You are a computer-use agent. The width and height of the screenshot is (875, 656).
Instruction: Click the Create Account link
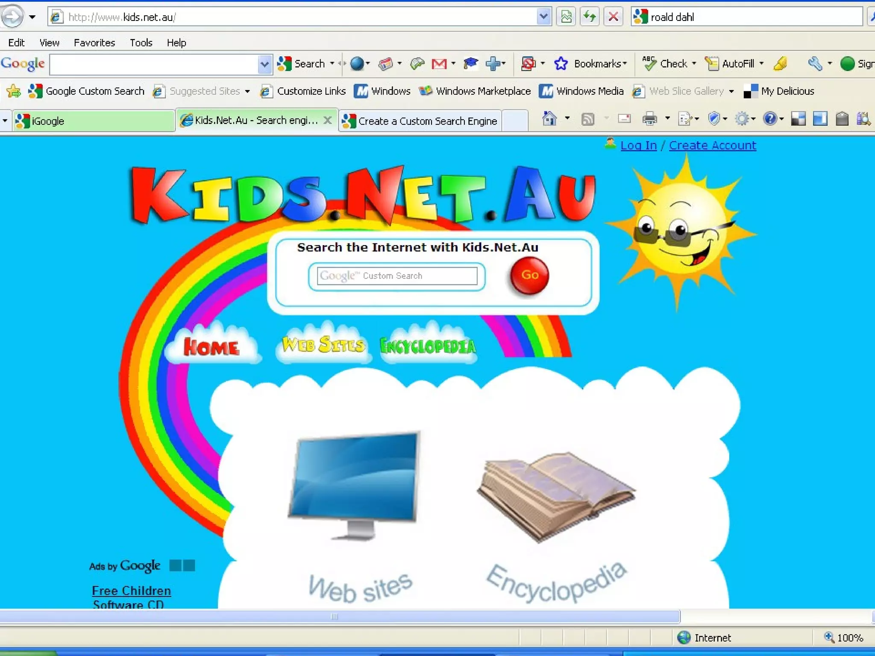pos(712,146)
